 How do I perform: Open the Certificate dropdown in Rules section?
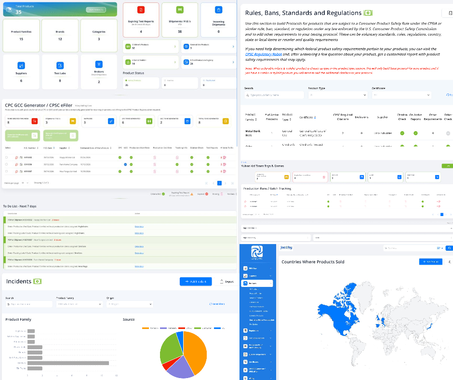point(401,95)
